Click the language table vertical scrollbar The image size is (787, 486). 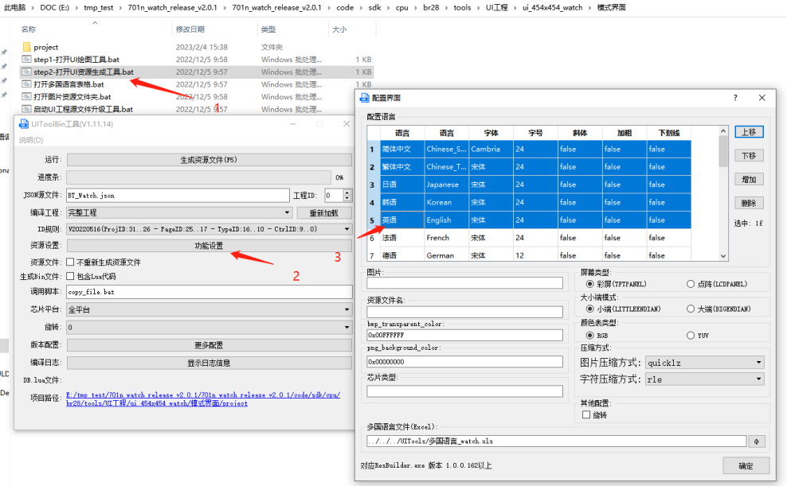(723, 193)
